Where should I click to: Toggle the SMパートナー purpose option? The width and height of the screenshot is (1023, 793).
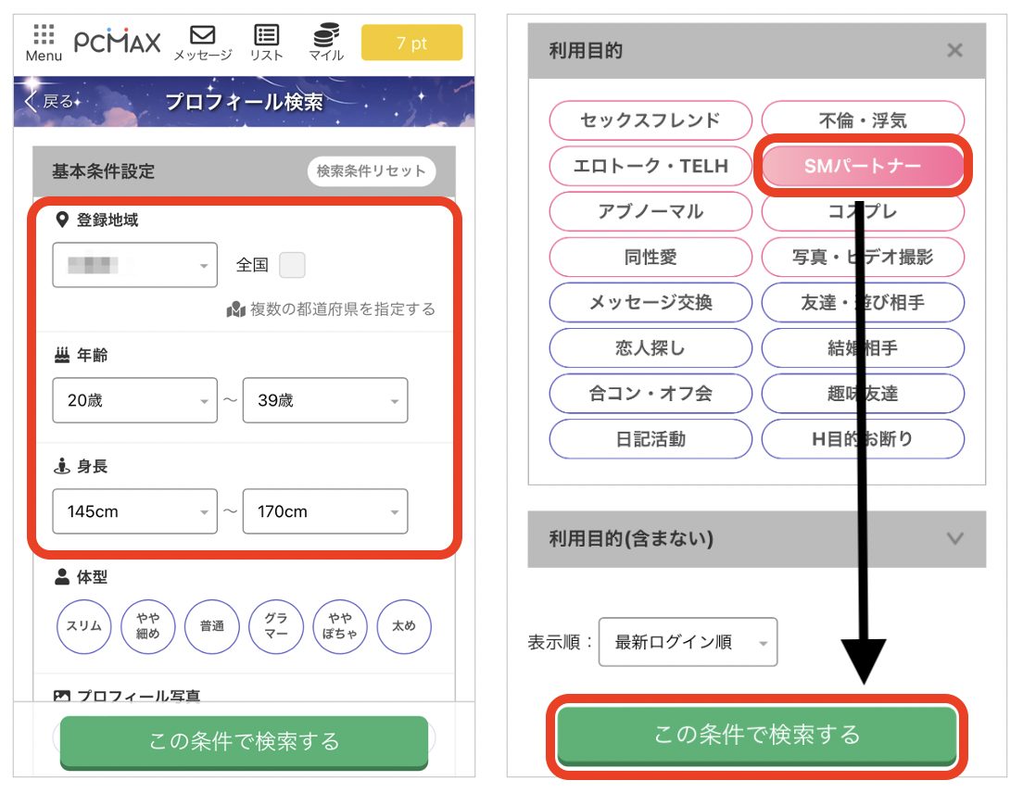pyautogui.click(x=863, y=167)
